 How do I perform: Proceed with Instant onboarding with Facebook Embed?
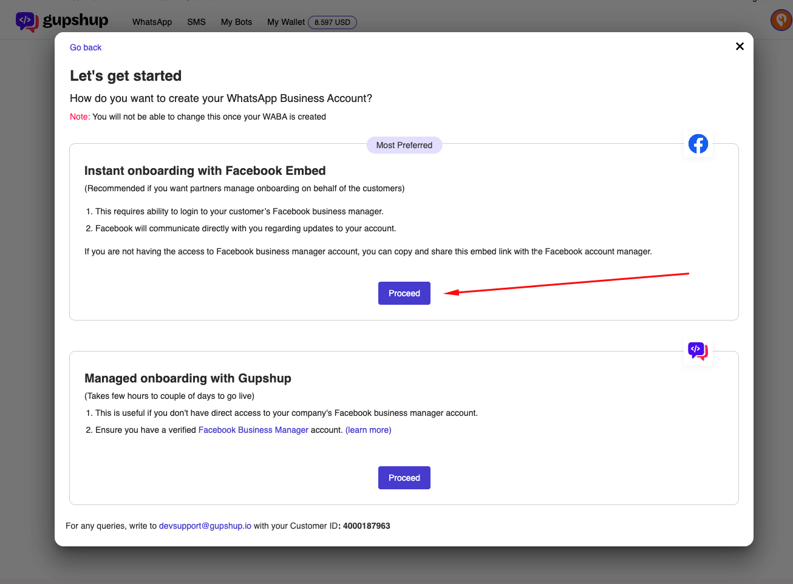coord(404,293)
